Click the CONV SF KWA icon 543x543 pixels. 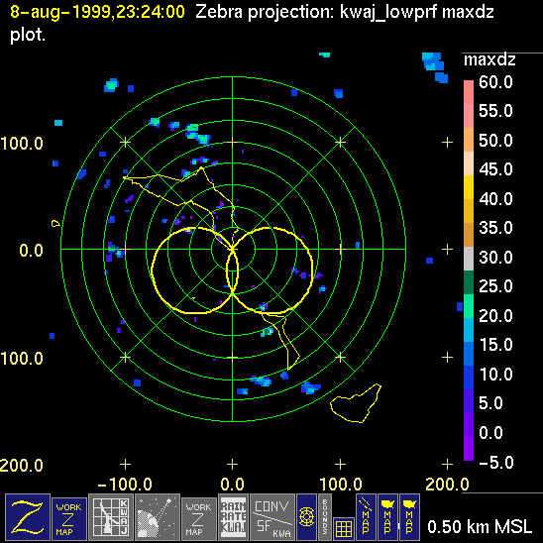pos(272,517)
